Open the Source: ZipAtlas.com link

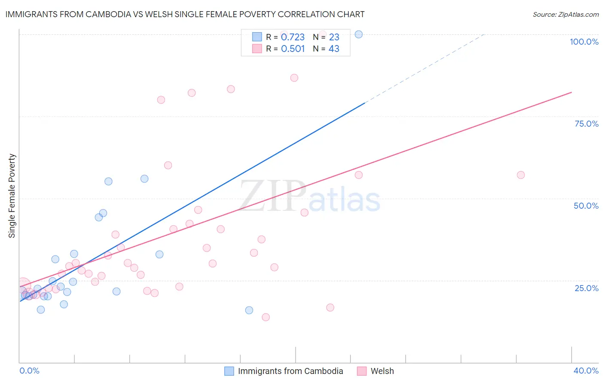(x=566, y=14)
